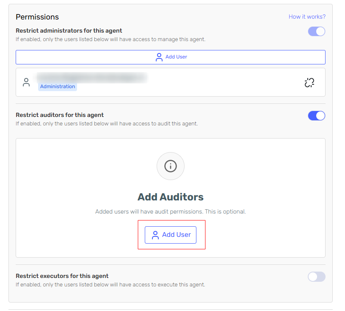Click the Administration role tag
The width and height of the screenshot is (345, 311).
pos(58,86)
